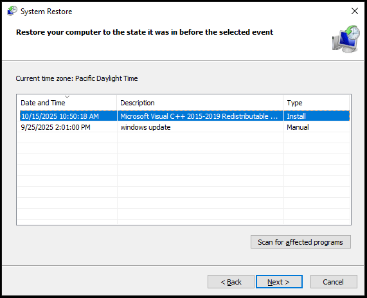The image size is (367, 298).
Task: Click the Manual type cell
Action: coord(298,127)
